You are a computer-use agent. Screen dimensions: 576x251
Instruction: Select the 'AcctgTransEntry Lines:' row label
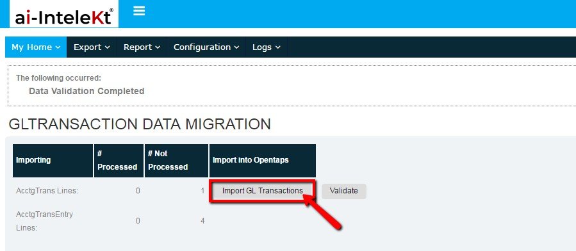coord(44,221)
